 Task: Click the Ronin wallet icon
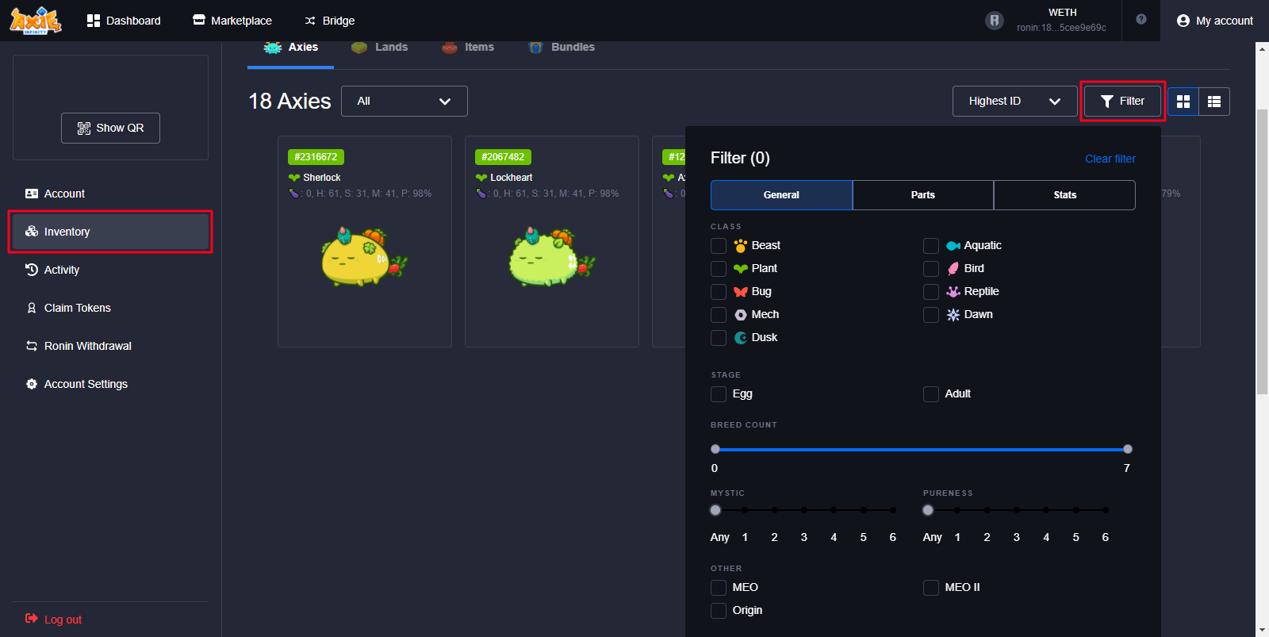click(x=995, y=21)
